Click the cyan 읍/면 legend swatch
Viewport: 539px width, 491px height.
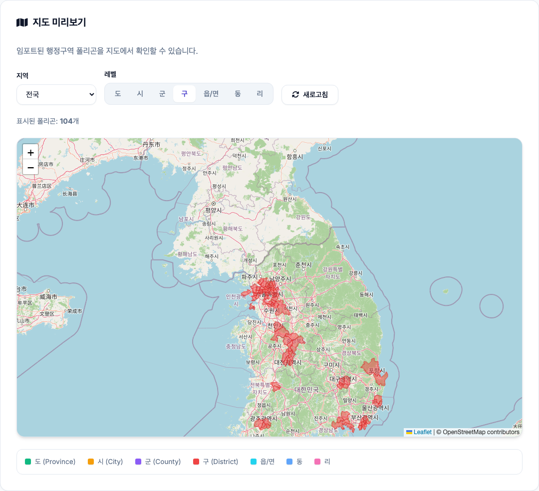[x=254, y=462]
